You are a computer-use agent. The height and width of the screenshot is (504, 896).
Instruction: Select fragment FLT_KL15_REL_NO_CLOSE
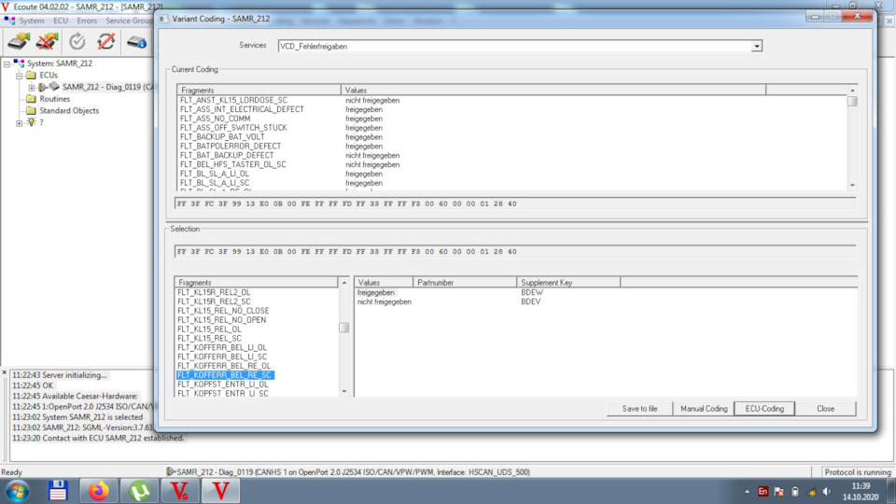click(x=223, y=311)
